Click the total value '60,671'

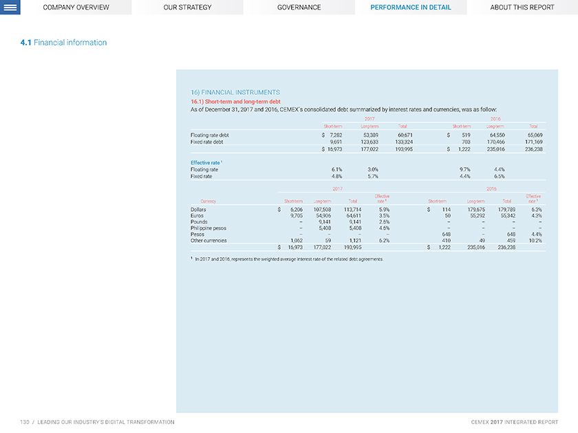(405, 135)
